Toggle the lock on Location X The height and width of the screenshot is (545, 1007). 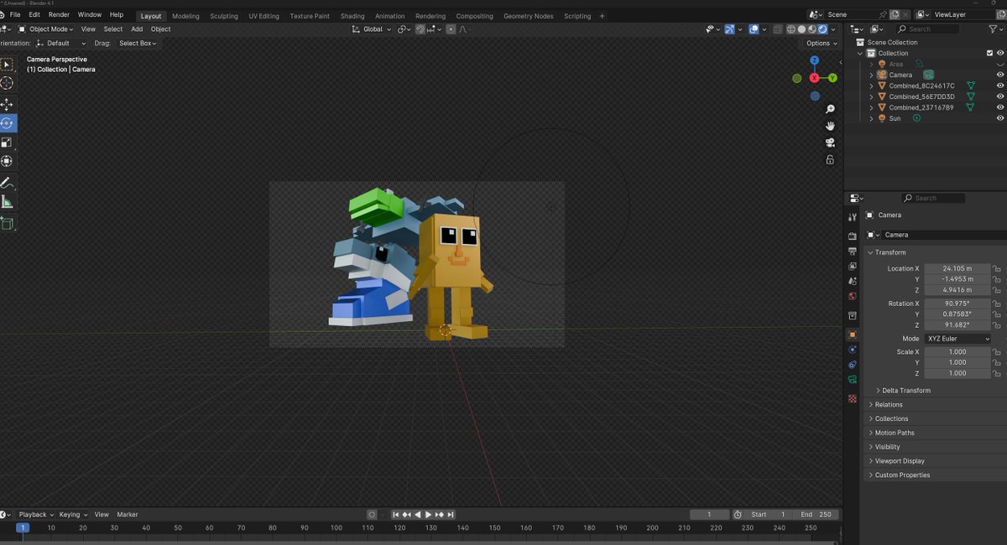[997, 268]
